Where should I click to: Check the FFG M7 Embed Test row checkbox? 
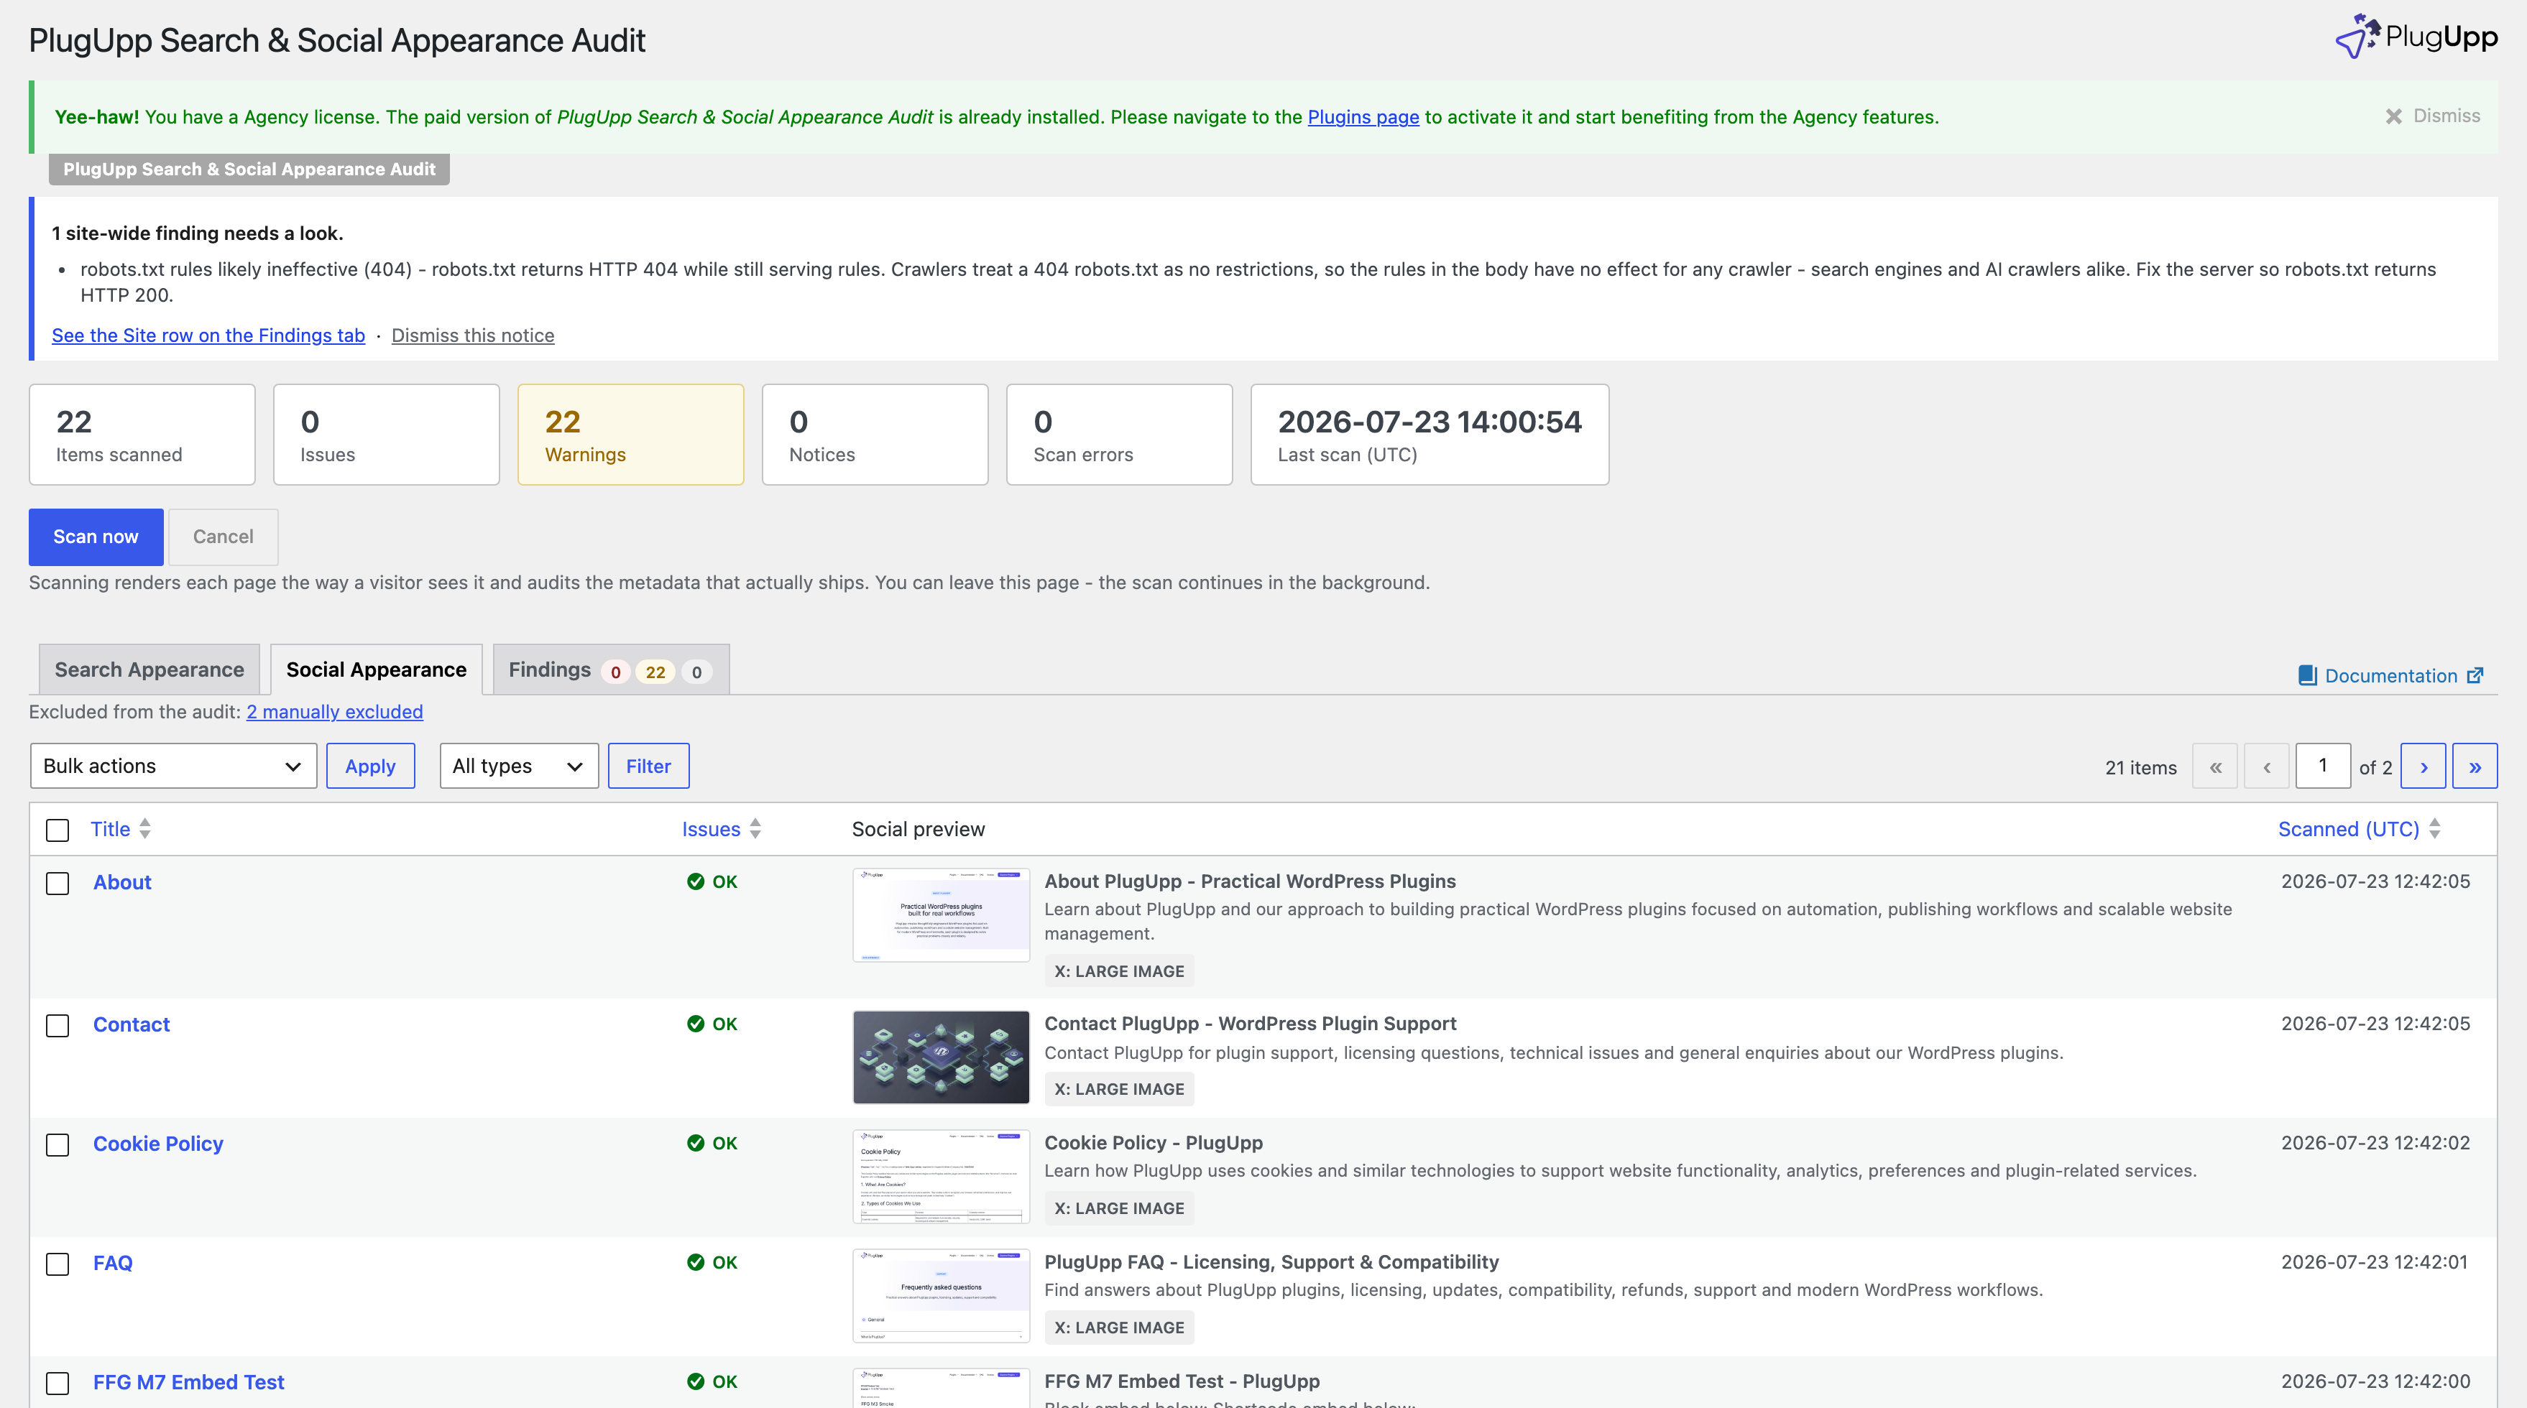coord(58,1384)
